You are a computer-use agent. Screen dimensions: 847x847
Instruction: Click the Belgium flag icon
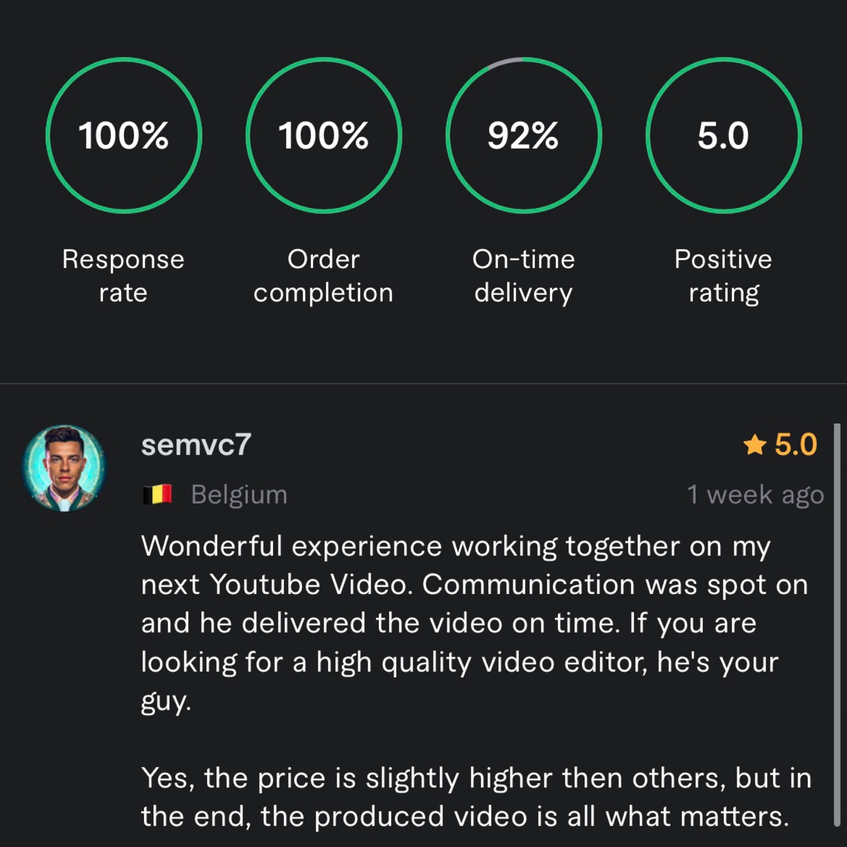point(157,495)
